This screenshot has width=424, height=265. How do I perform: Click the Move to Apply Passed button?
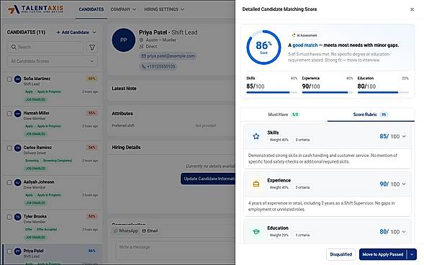(383, 254)
